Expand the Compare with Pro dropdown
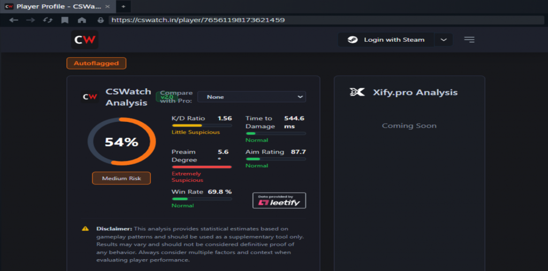The height and width of the screenshot is (271, 548). 251,97
